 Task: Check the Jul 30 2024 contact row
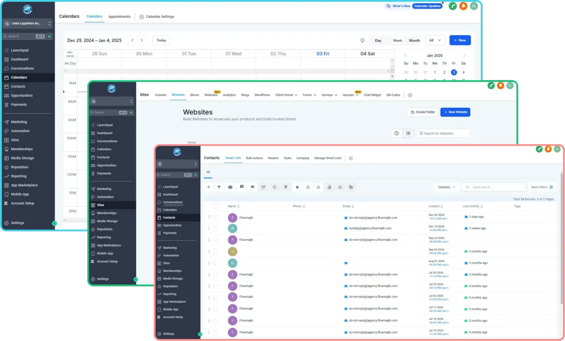216,275
